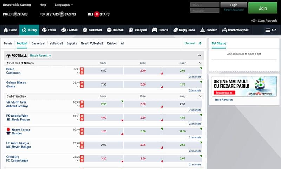
Task: Click the Dundee dark shirt icon
Action: (x=8, y=133)
